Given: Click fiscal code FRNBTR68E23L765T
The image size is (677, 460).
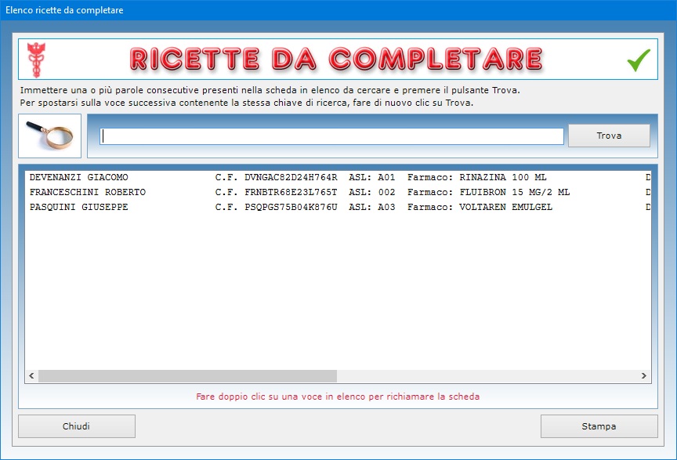Looking at the screenshot, I should click(x=291, y=192).
